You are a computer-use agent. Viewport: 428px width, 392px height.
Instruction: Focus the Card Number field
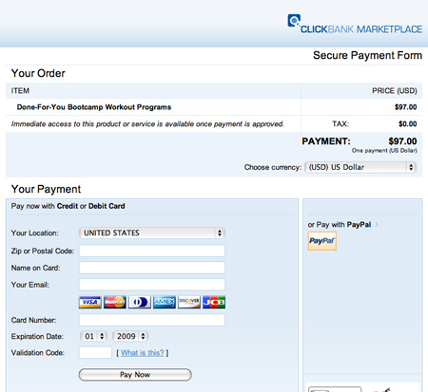click(x=152, y=320)
